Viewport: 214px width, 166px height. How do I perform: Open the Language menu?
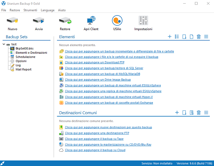click(47, 10)
